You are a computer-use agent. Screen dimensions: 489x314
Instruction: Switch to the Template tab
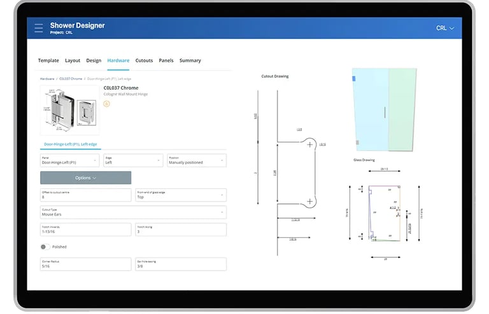coord(48,60)
